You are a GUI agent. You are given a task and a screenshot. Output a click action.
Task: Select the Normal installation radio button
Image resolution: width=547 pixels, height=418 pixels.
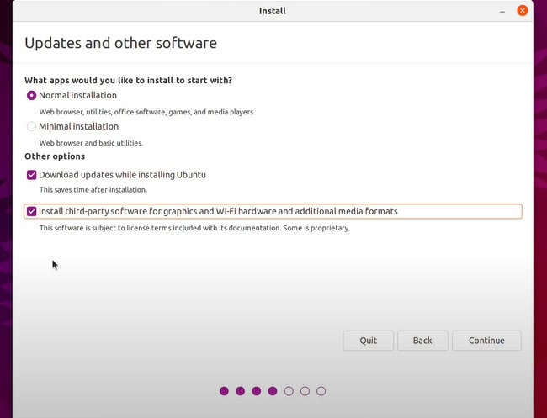click(x=31, y=95)
